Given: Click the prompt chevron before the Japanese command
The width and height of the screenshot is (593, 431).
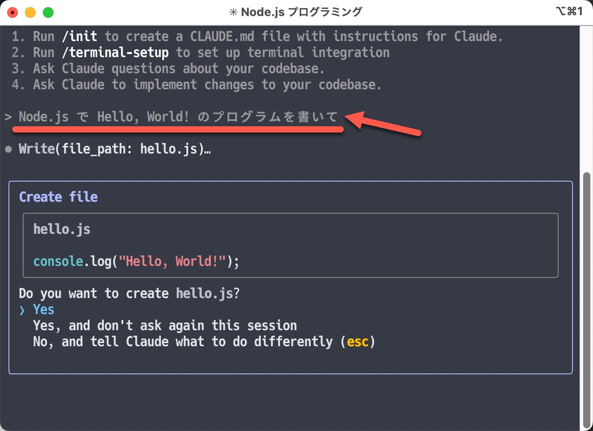Looking at the screenshot, I should [8, 117].
